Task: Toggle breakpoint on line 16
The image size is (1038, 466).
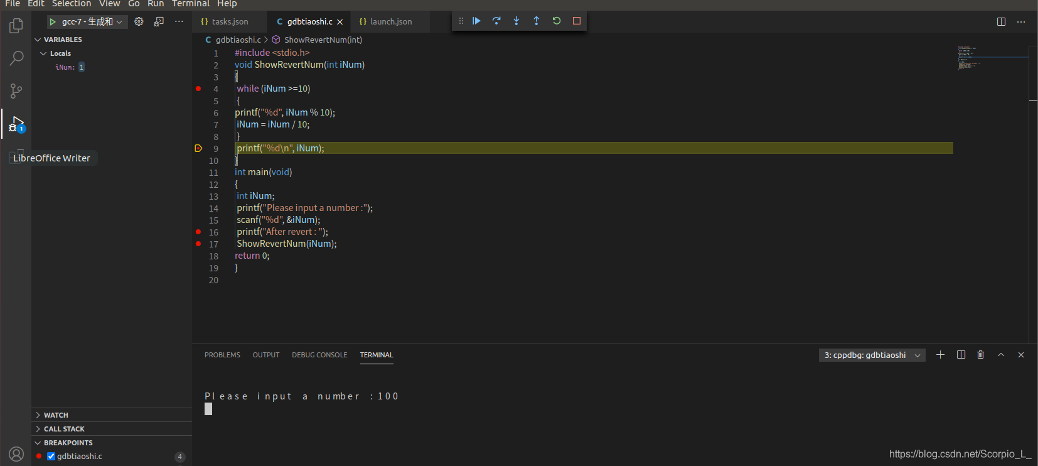Action: (x=198, y=232)
